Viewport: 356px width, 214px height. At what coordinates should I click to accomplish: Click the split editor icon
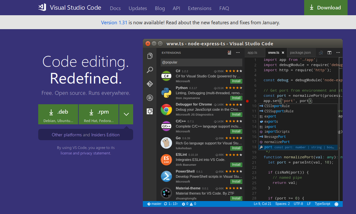click(329, 53)
